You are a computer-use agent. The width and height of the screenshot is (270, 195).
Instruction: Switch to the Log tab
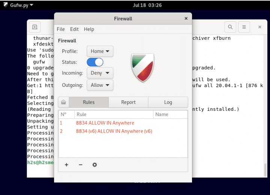coord(168,102)
